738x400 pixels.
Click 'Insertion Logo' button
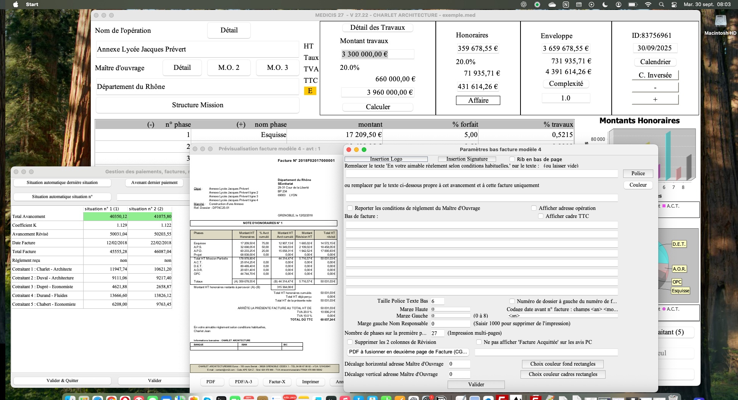[x=386, y=159]
